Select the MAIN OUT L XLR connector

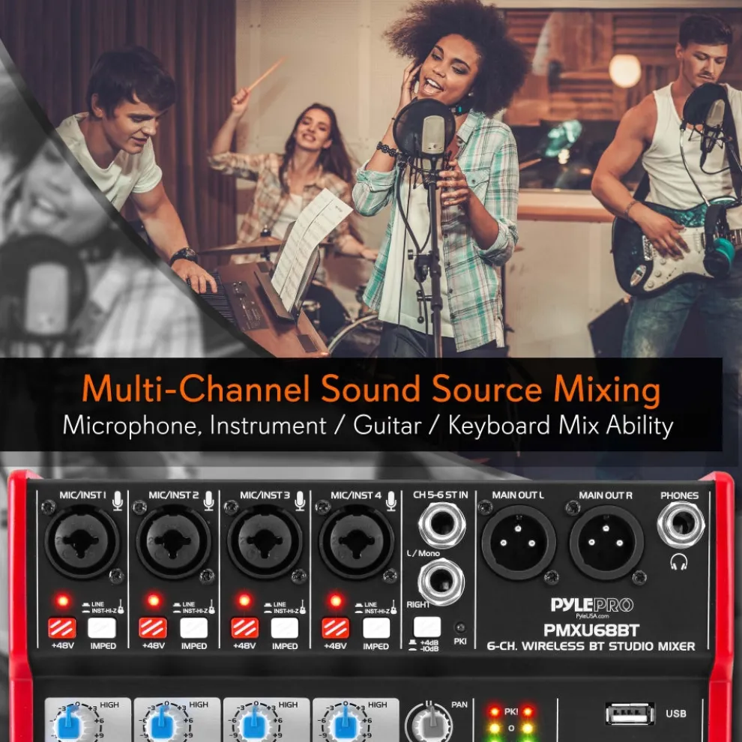pyautogui.click(x=518, y=541)
